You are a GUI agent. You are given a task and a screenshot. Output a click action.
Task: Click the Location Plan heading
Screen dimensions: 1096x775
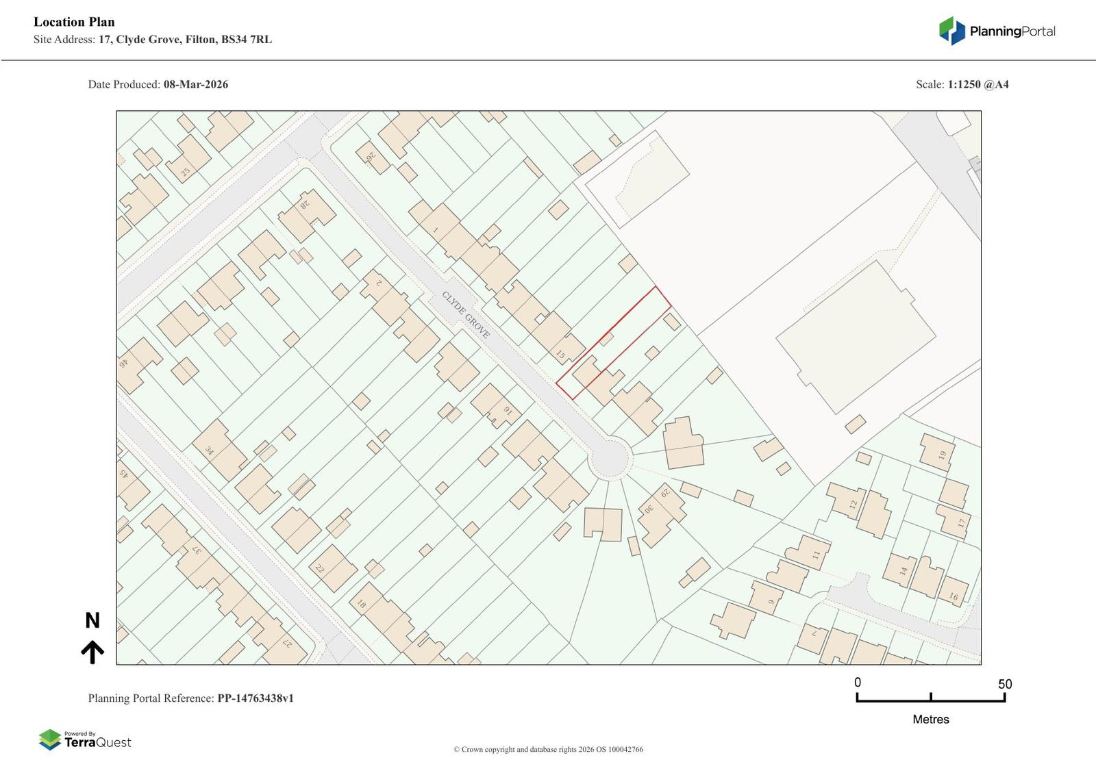click(74, 22)
